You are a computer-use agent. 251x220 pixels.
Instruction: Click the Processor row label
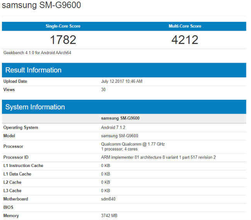[x=13, y=147]
